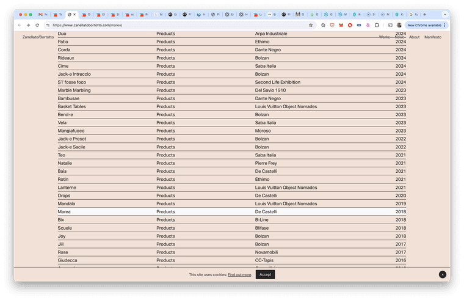Dismiss cookie banner with round X icon

(442, 274)
